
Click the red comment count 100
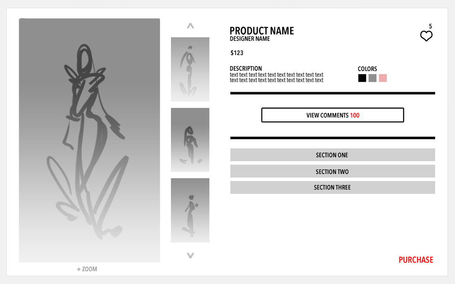click(354, 115)
